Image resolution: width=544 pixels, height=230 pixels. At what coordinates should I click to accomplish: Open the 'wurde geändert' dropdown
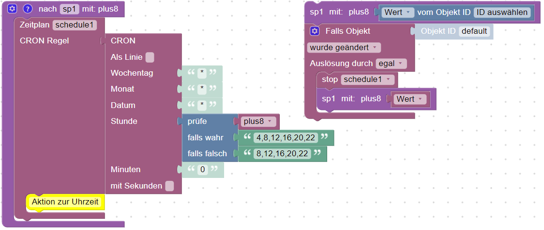[x=344, y=47]
